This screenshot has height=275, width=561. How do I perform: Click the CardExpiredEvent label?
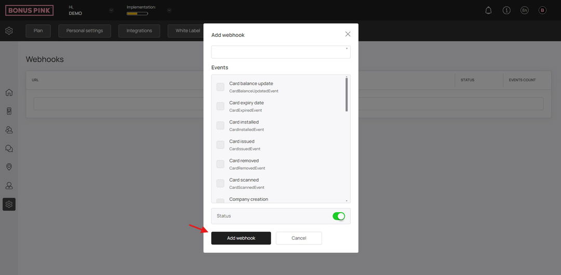tap(245, 111)
